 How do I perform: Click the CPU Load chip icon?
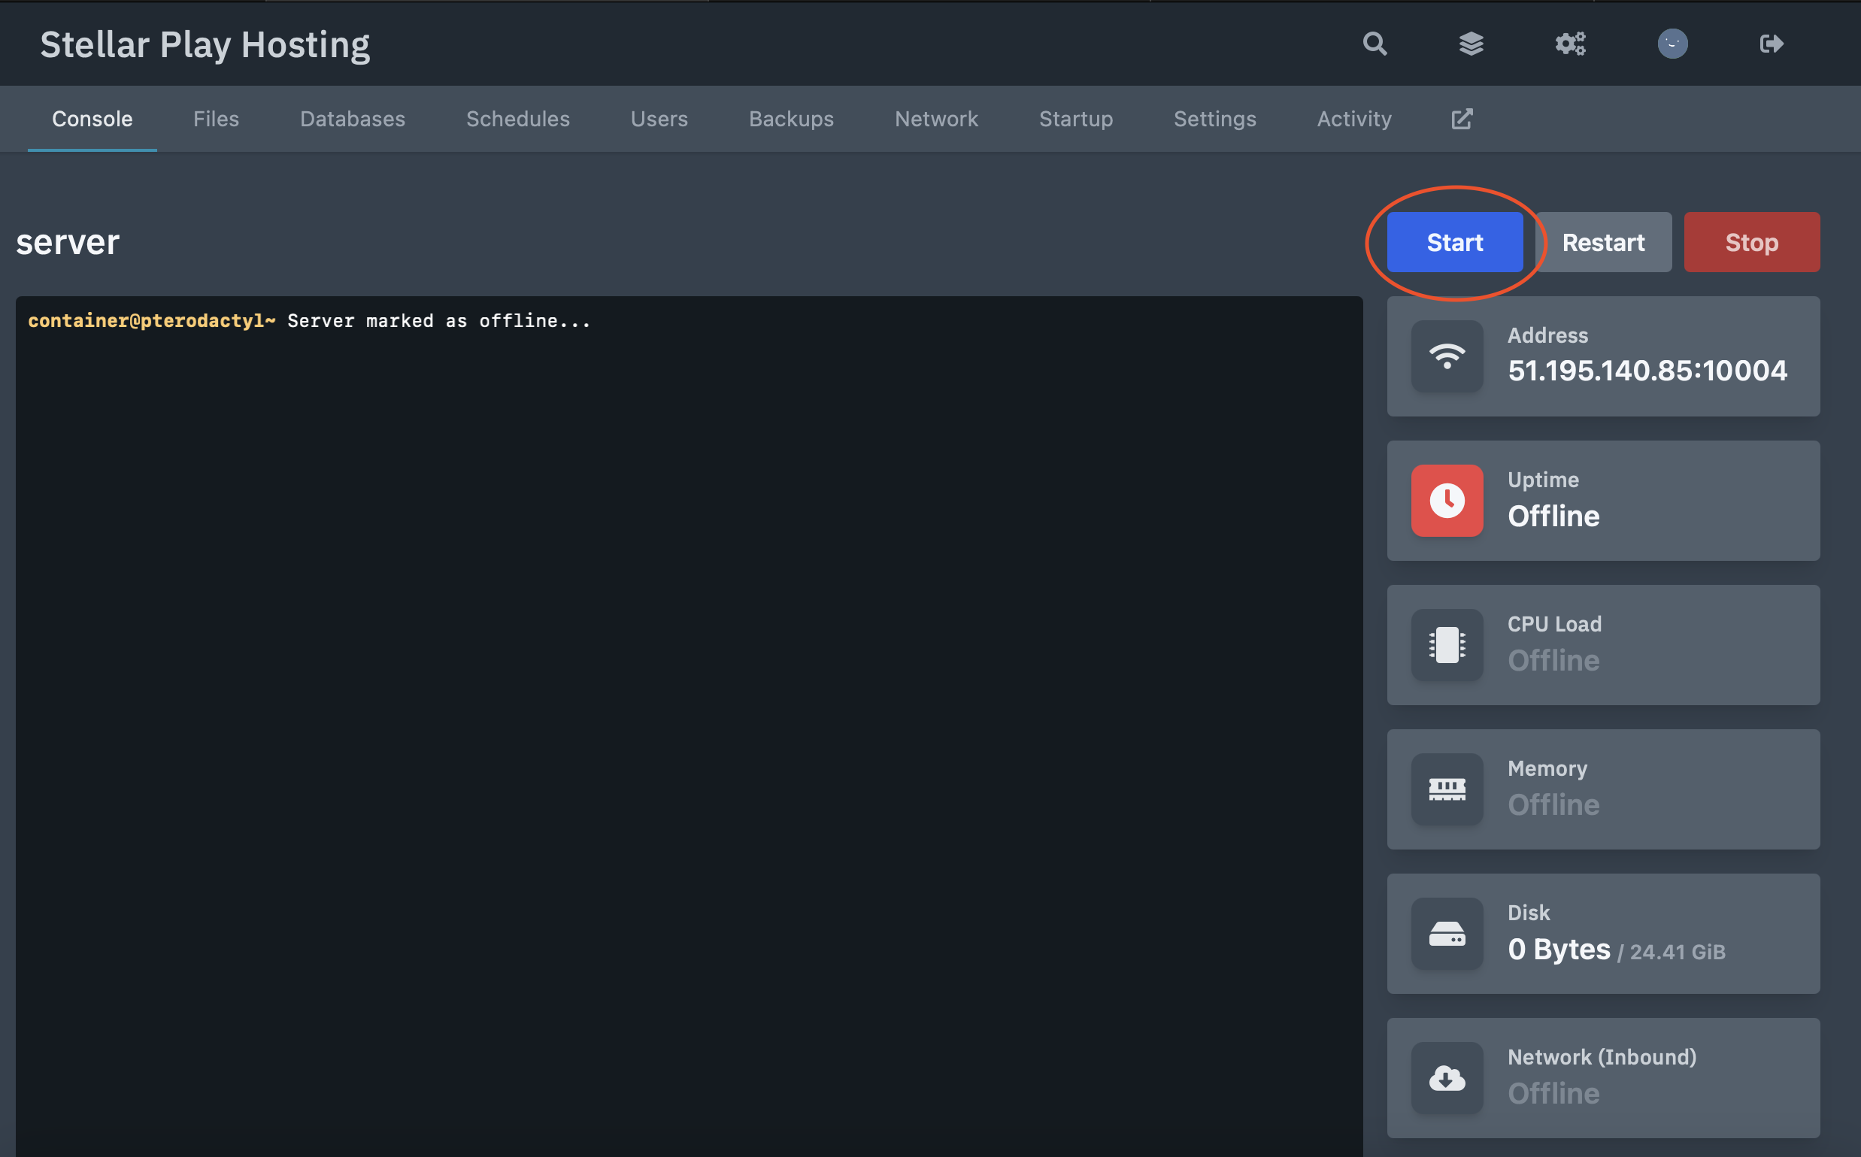1446,645
